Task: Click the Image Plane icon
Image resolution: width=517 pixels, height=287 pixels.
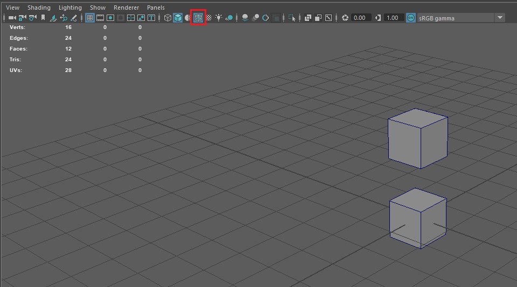Action: pyautogui.click(x=53, y=18)
